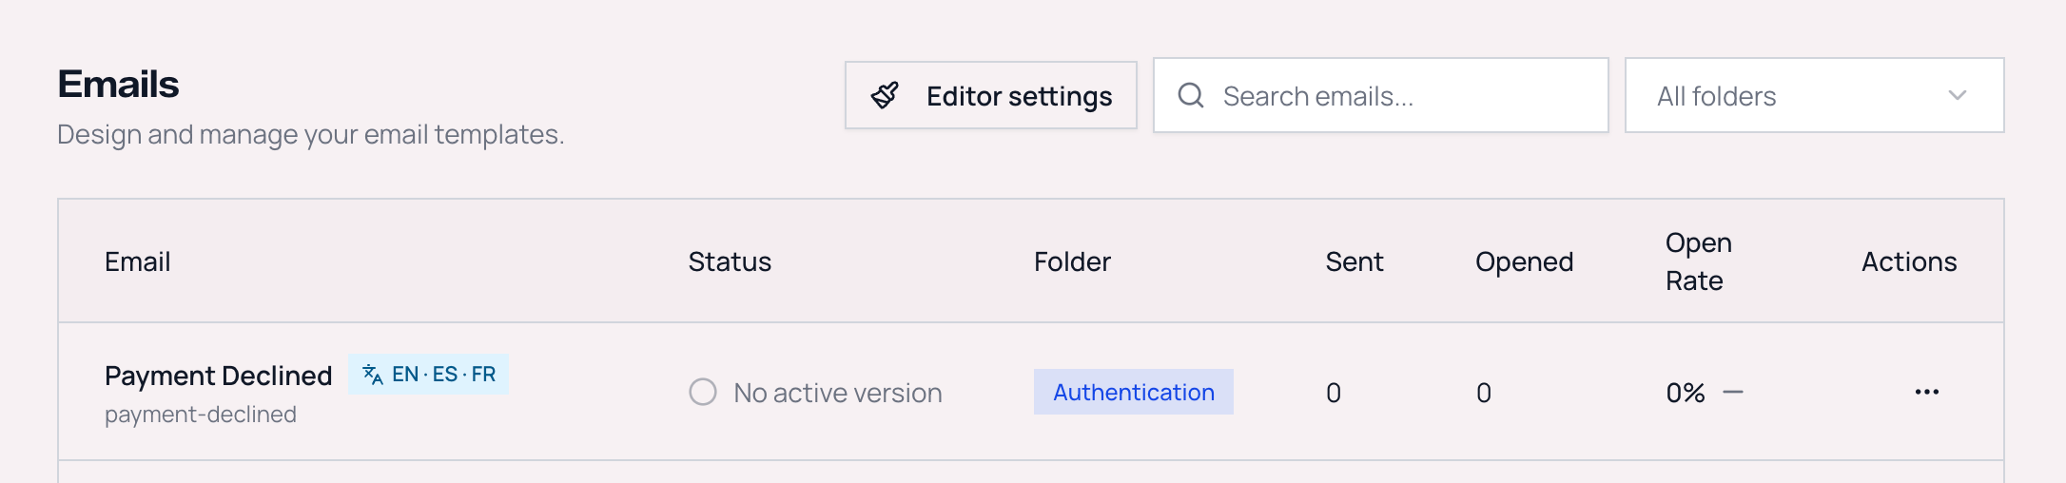Expand the All folders dropdown
This screenshot has height=483, width=2066.
point(1814,95)
